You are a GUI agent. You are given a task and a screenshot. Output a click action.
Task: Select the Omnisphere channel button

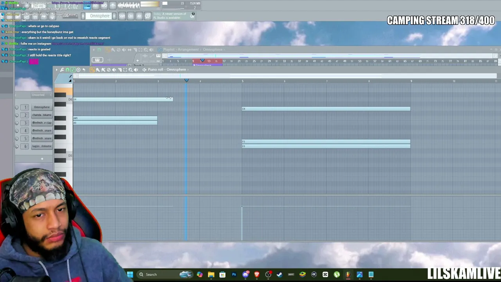click(42, 107)
